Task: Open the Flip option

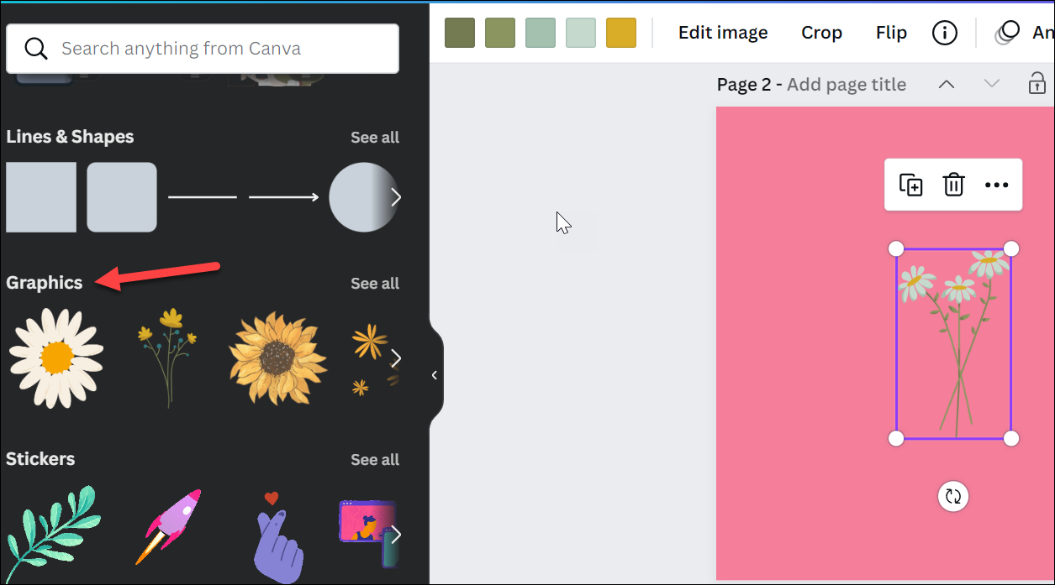Action: 891,33
